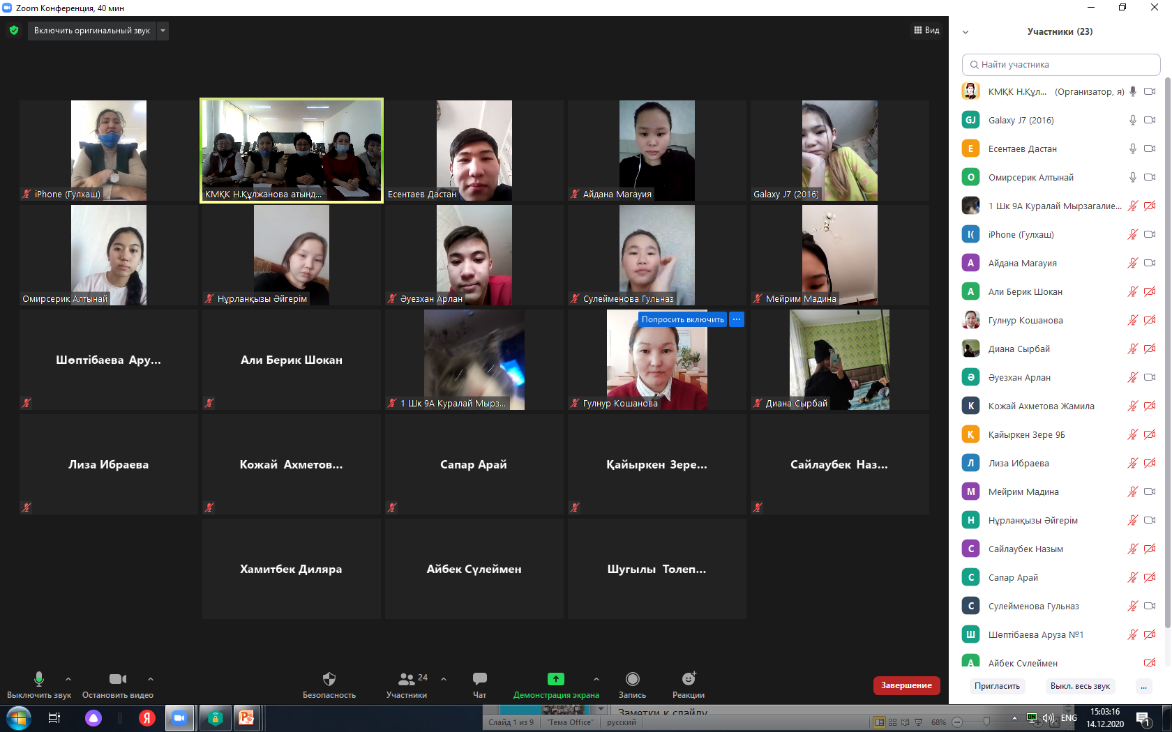Open the Security shield icon
Image resolution: width=1172 pixels, height=732 pixels.
point(329,679)
